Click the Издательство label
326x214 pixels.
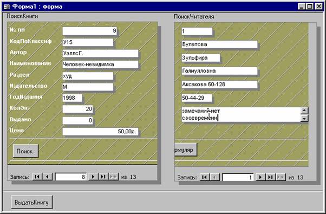point(28,86)
